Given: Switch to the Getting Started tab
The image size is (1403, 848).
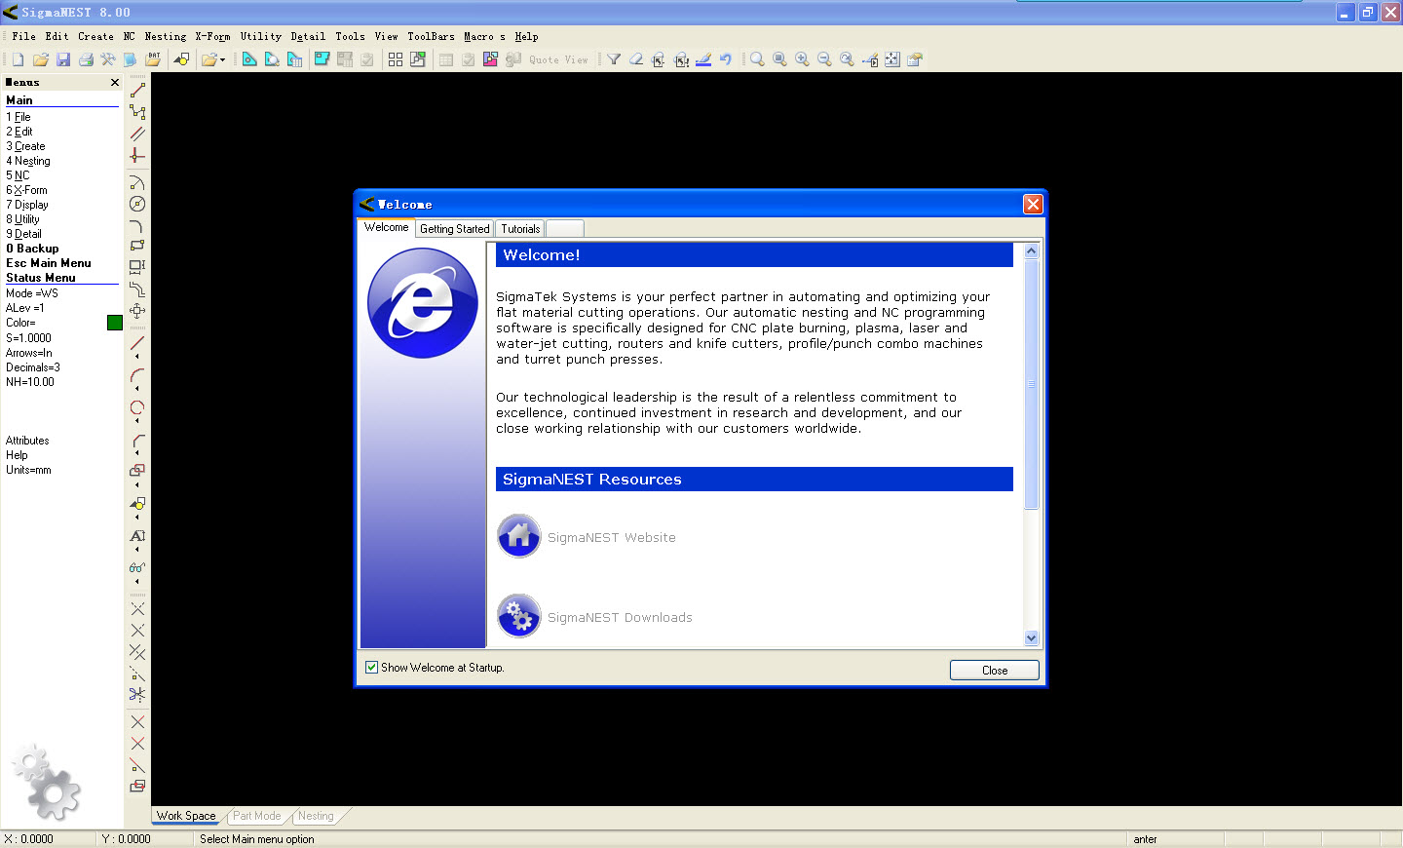Looking at the screenshot, I should pos(455,229).
